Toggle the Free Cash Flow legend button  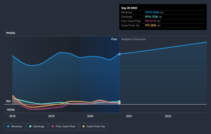[63, 127]
